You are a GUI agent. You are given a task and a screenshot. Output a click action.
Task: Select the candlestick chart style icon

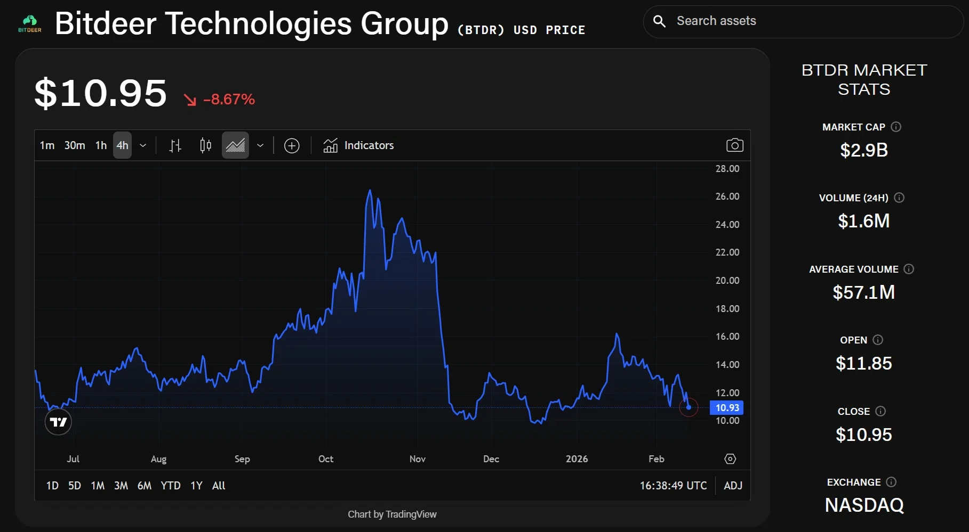(205, 145)
